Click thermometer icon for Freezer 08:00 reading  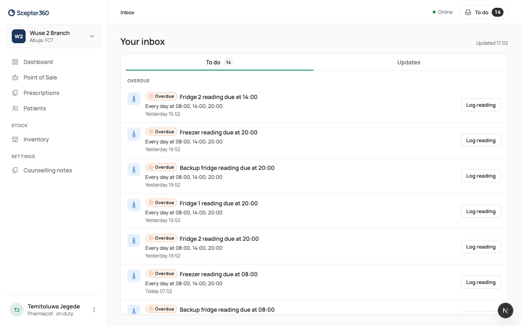[x=134, y=276]
